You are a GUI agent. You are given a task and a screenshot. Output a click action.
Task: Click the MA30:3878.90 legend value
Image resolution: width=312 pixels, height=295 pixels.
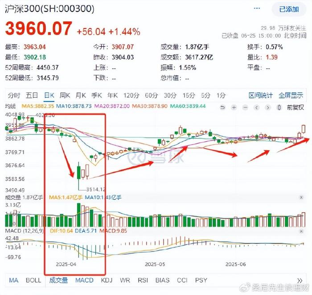click(150, 106)
